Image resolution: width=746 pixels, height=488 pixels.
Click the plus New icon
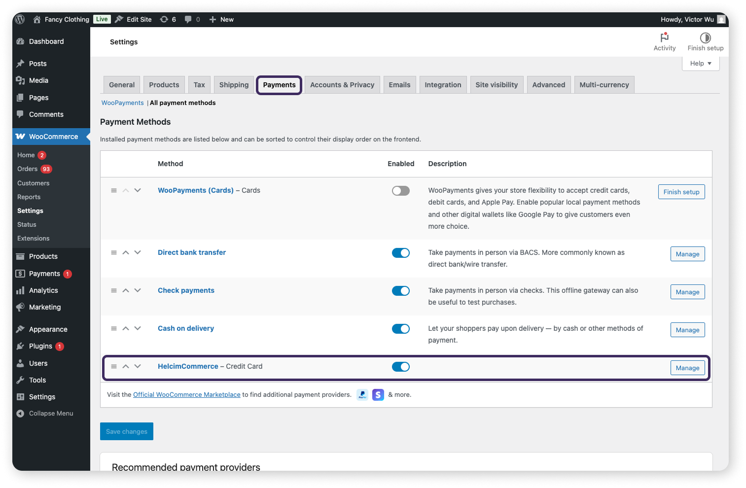(213, 19)
